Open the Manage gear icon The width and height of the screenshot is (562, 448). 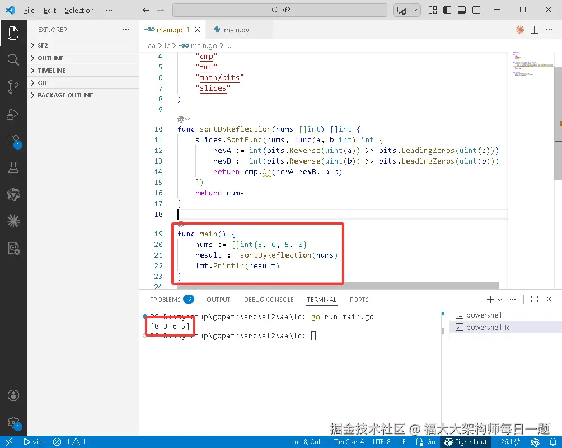(x=13, y=423)
